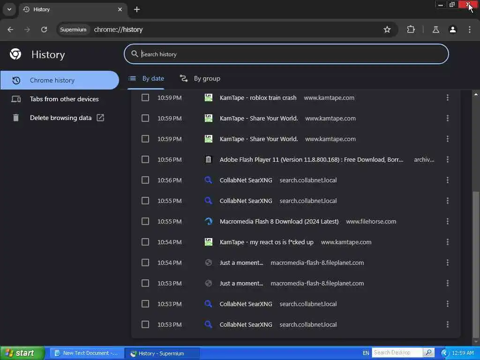
Task: Click the scrollbar up arrow
Action: [475, 94]
